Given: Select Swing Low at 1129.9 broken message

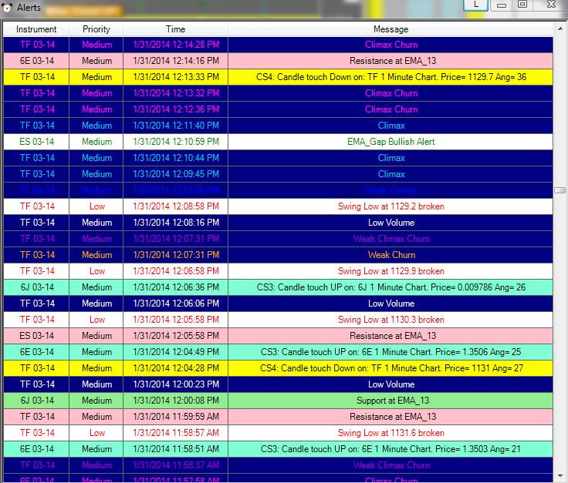Looking at the screenshot, I should pyautogui.click(x=391, y=271).
